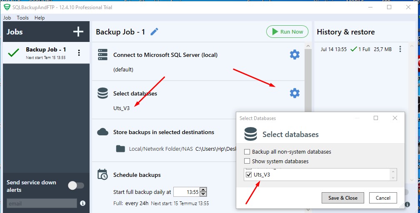
Task: Click the schedule calendar clock icon
Action: [102, 174]
